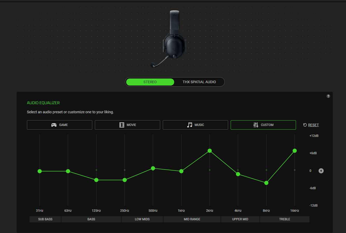Click the +6dB scale label
346x233 pixels.
313,153
